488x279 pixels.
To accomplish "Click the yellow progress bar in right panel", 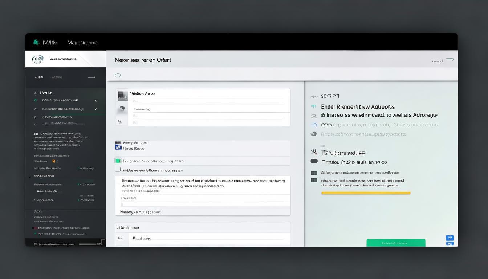I will click(x=366, y=193).
